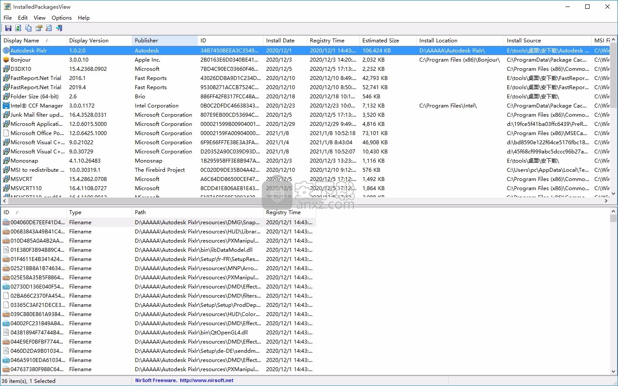Click the icon of file 03365C3AF21DECE3

coord(6,305)
